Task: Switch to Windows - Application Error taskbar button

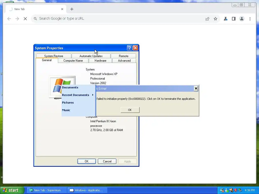Action: (88, 190)
